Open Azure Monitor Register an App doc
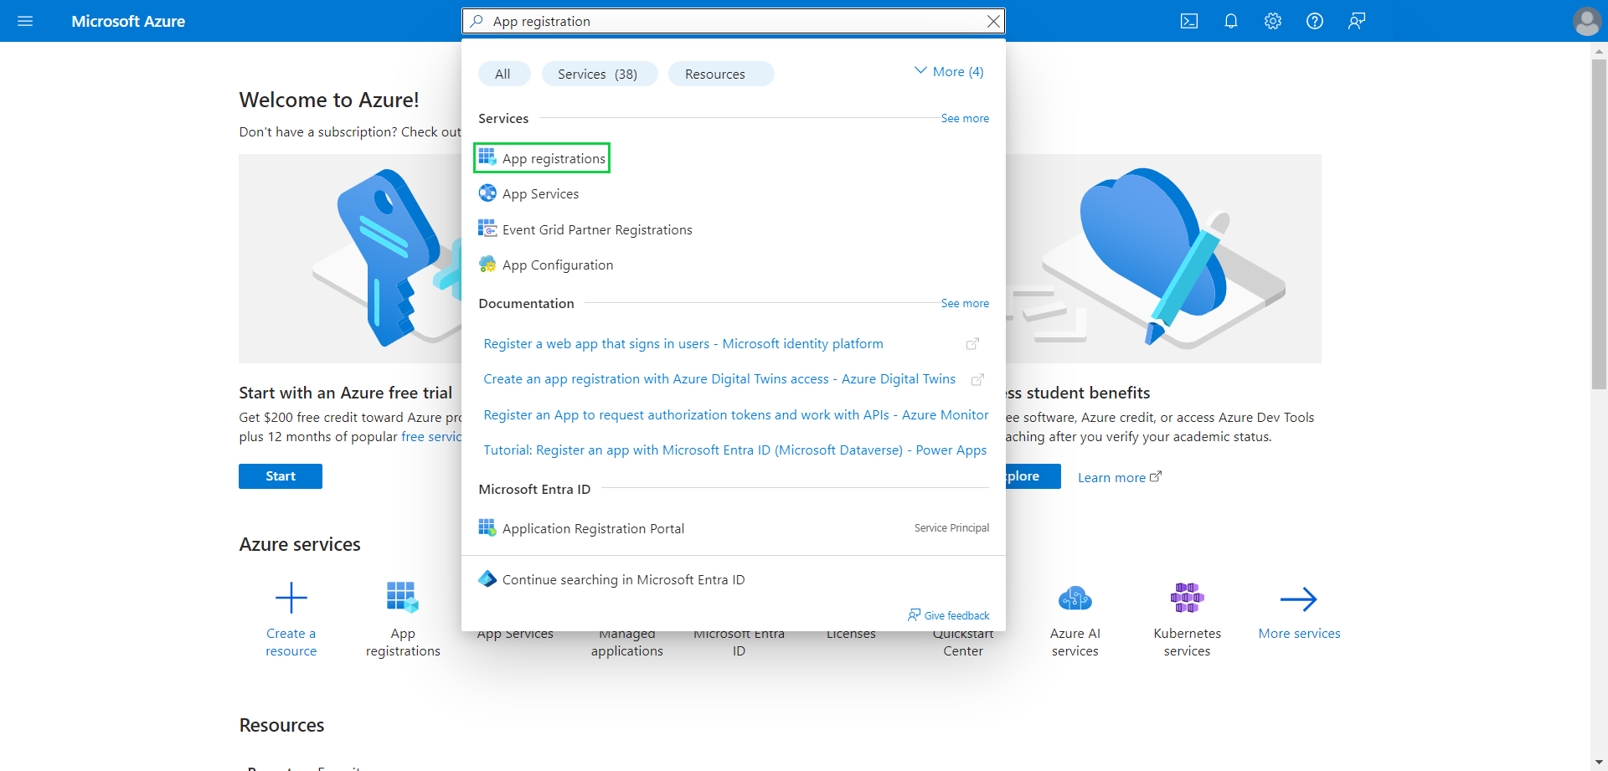1608x771 pixels. click(735, 414)
